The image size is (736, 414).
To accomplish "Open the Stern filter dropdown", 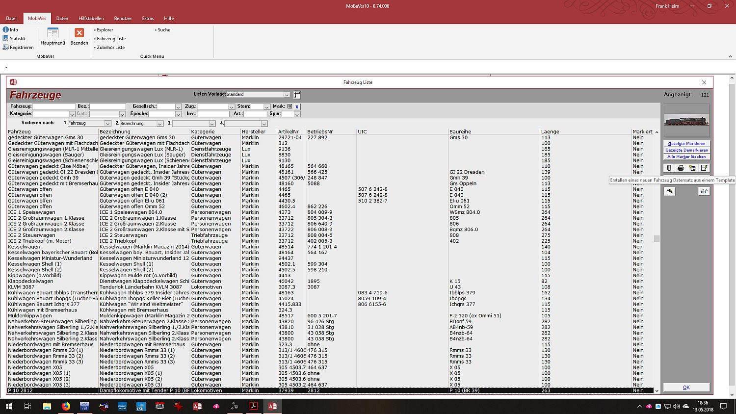I will (267, 107).
